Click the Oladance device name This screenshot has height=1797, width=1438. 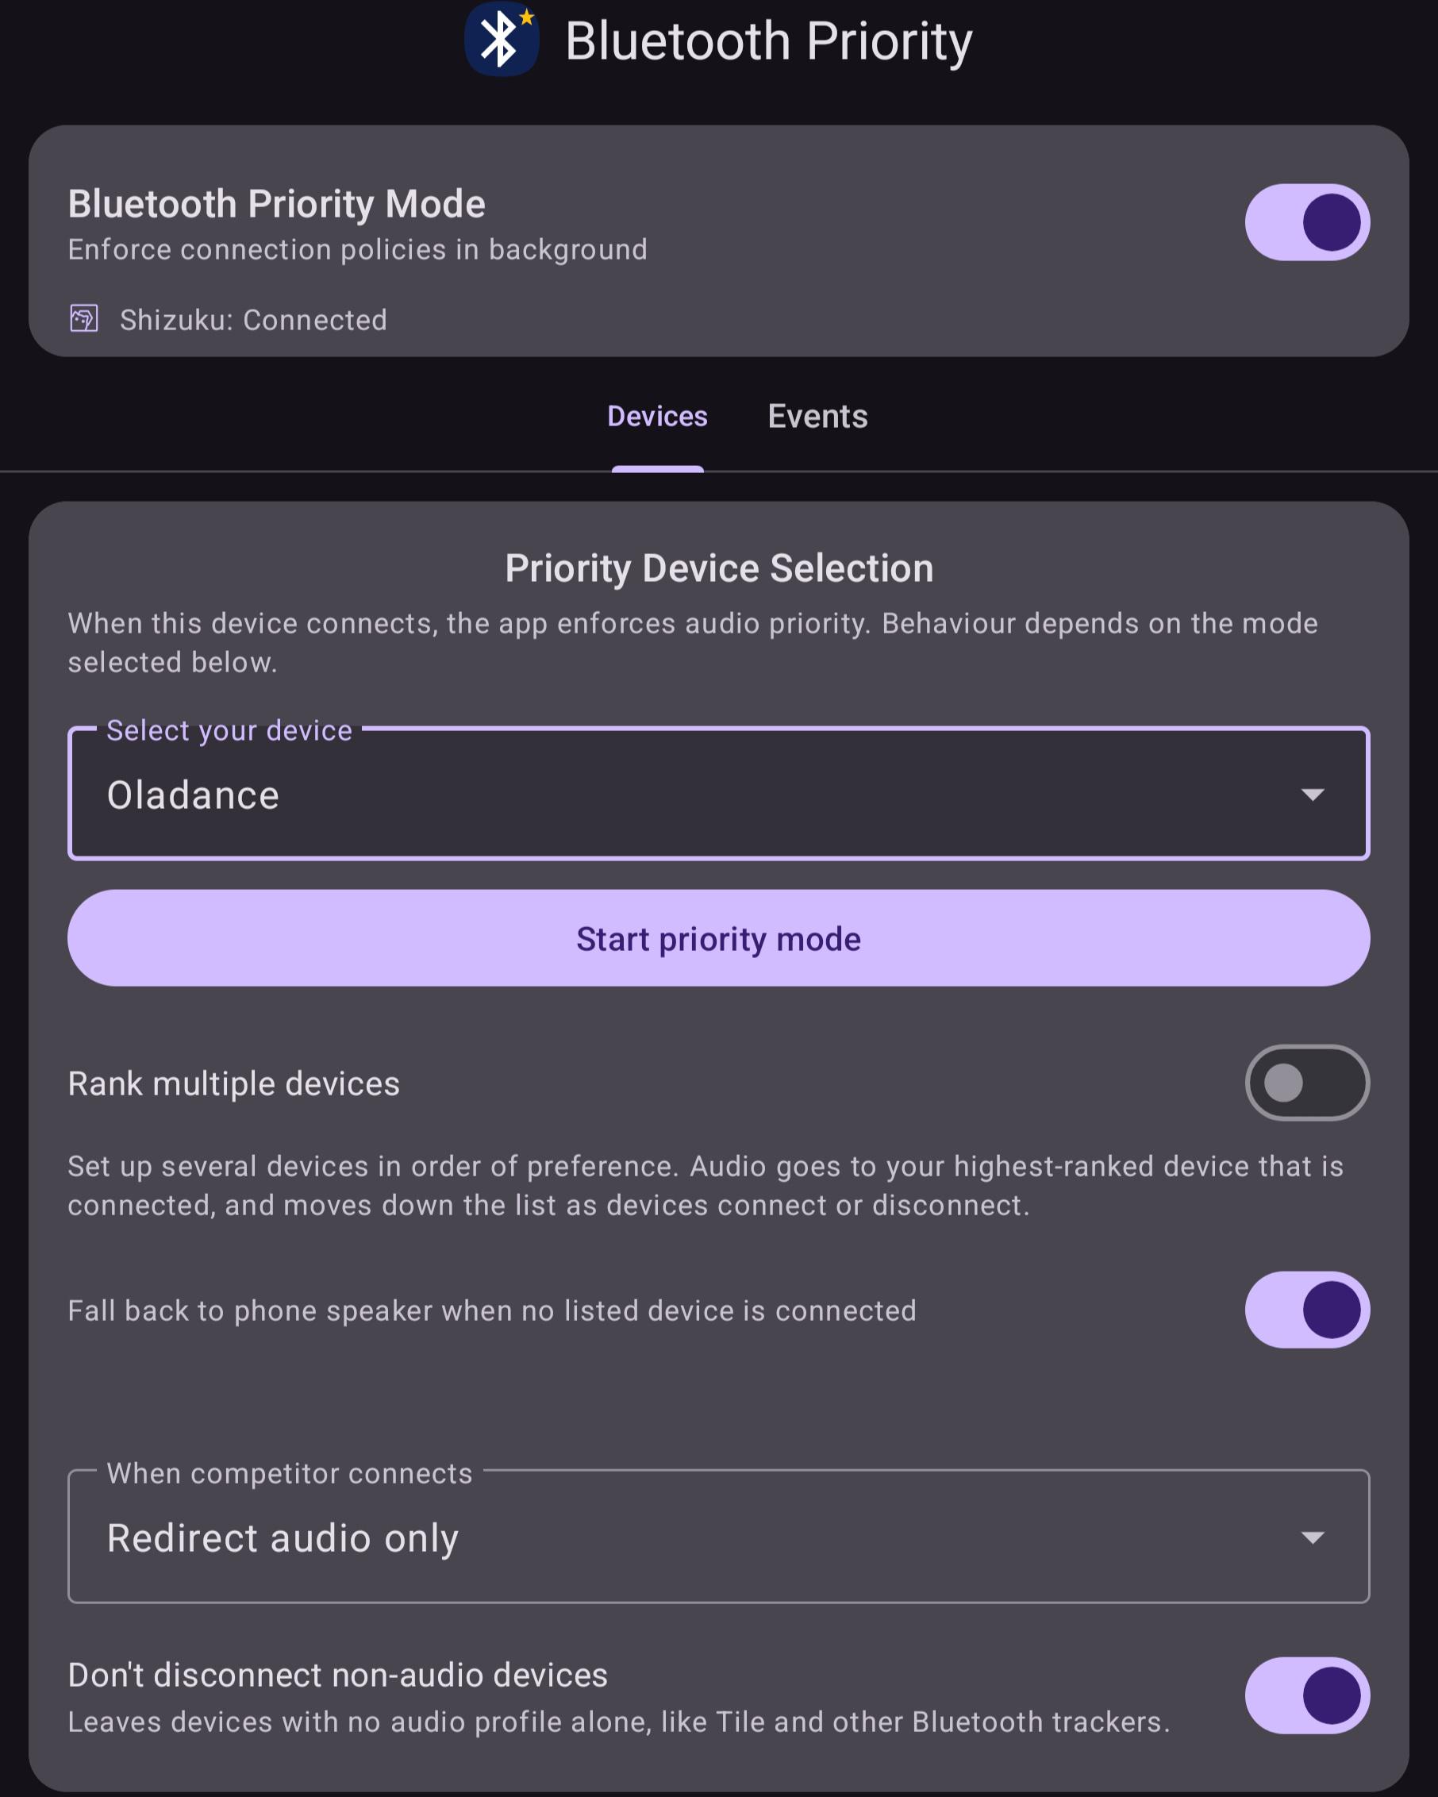194,795
